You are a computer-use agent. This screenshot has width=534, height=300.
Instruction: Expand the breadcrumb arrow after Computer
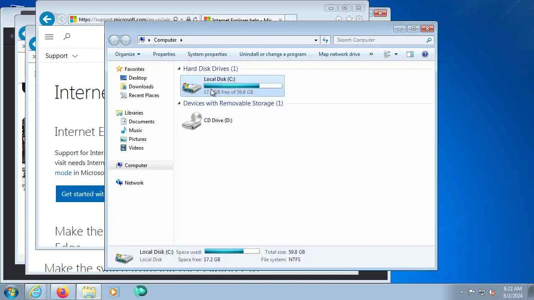pyautogui.click(x=181, y=40)
